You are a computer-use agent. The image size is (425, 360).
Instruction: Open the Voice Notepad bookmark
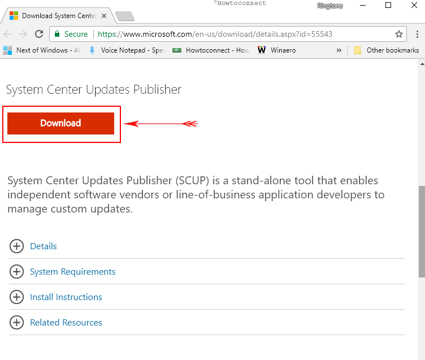pyautogui.click(x=127, y=50)
